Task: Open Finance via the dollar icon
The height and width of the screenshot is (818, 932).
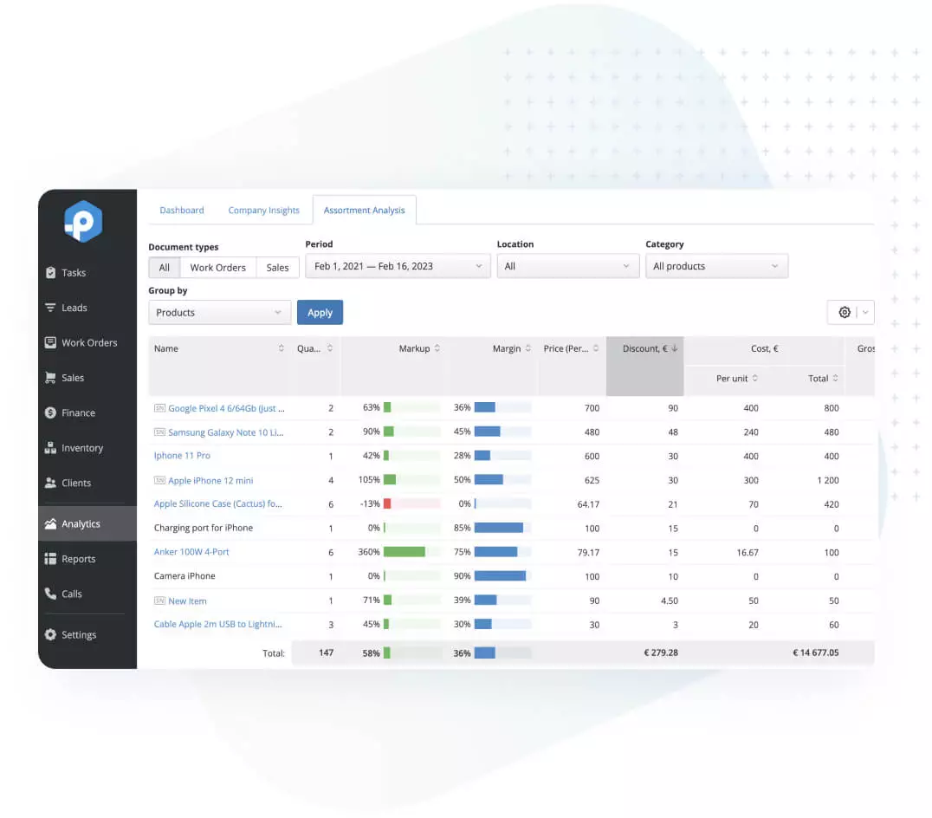Action: click(x=51, y=413)
